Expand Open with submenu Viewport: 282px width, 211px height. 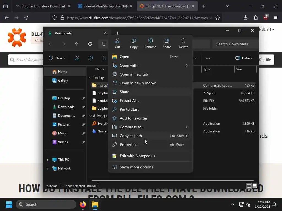pos(150,65)
